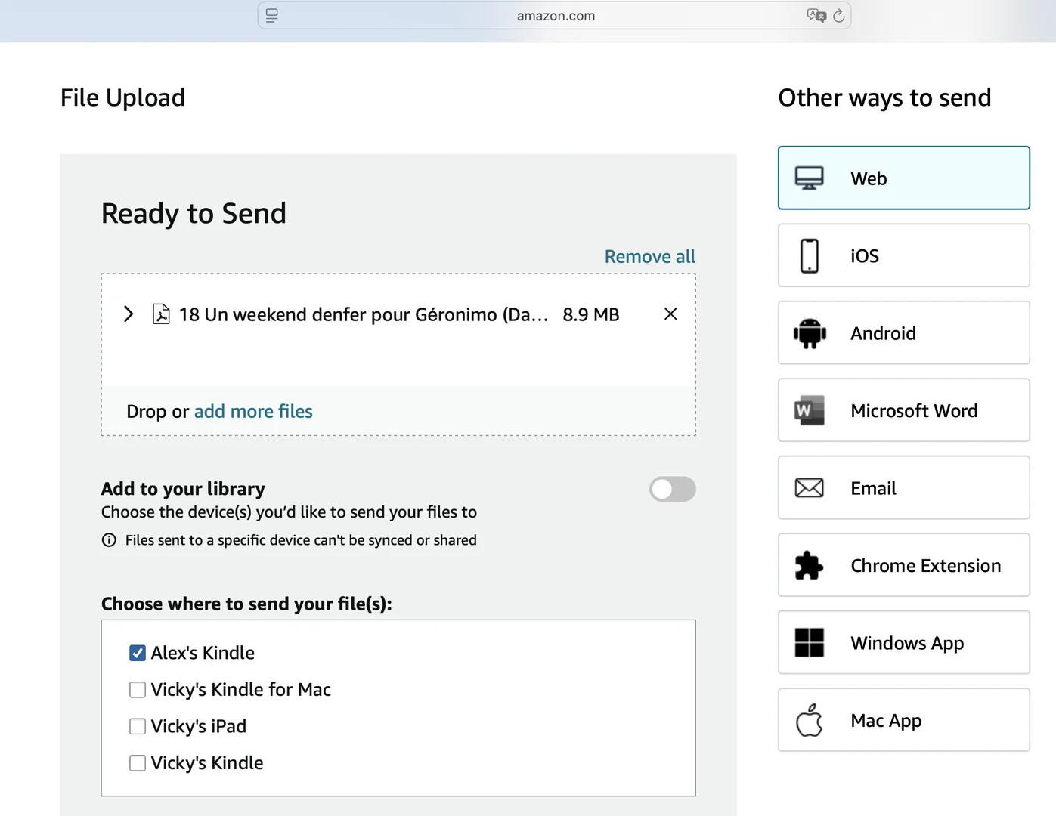Click the iOS phone icon
The width and height of the screenshot is (1056, 816).
pos(809,255)
